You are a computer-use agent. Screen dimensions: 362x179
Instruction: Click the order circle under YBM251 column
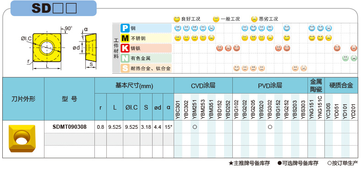click(195, 127)
